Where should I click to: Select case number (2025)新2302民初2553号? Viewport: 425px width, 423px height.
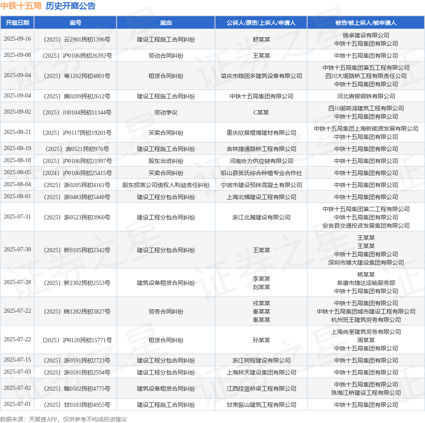click(x=77, y=283)
